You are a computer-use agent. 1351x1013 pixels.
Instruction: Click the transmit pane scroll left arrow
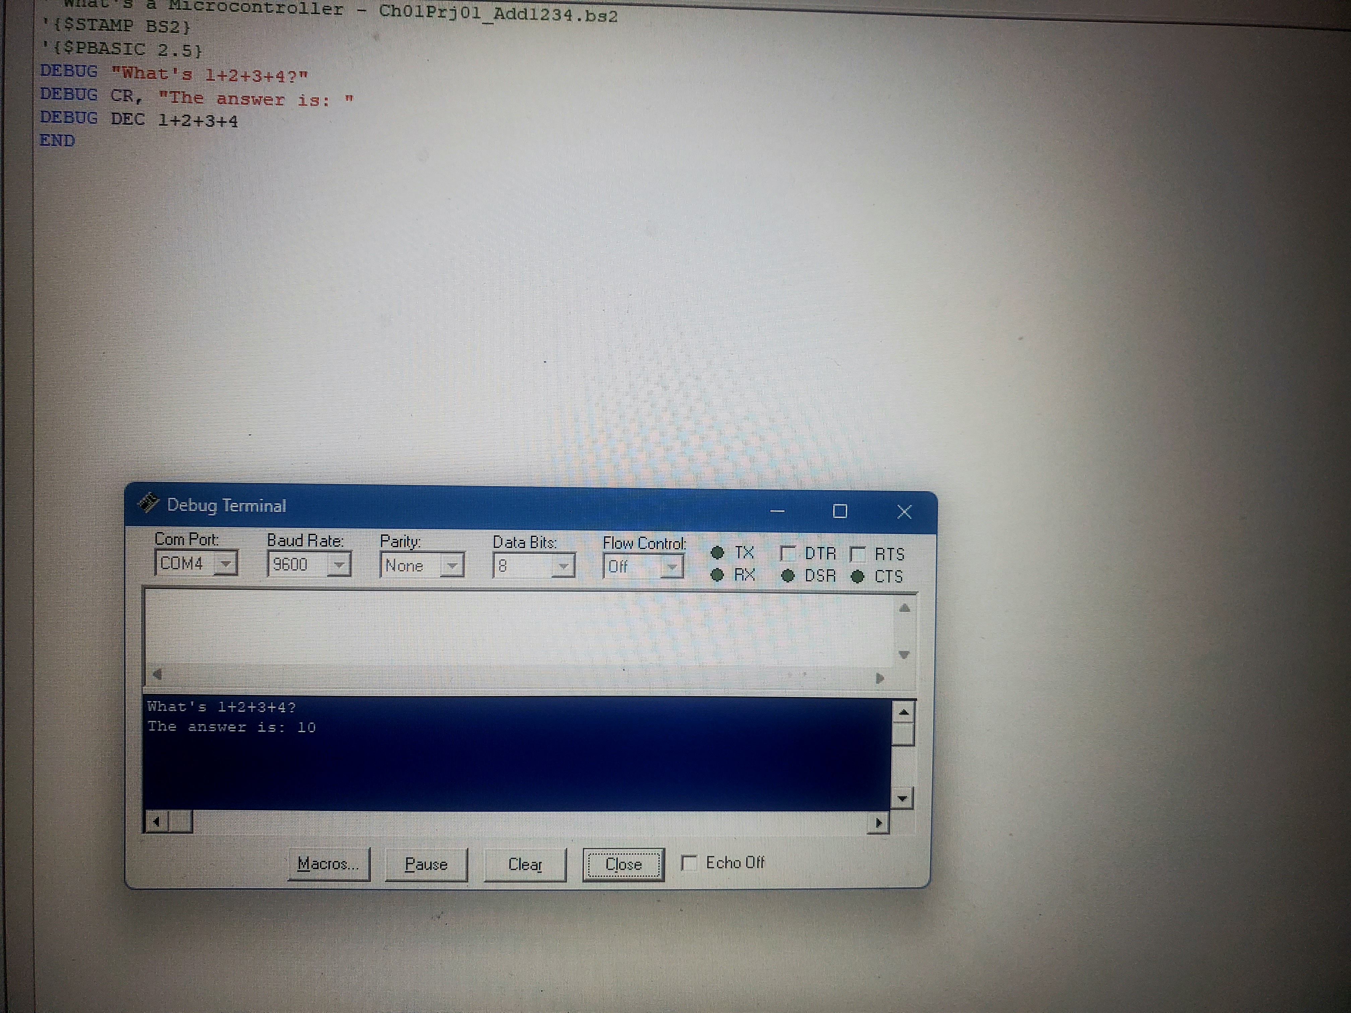point(157,674)
